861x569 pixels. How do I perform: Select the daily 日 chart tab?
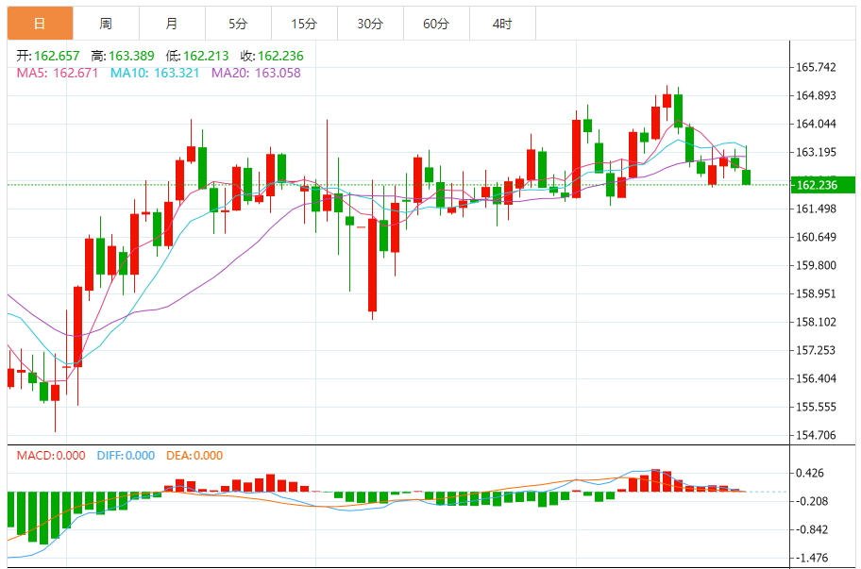coord(40,24)
